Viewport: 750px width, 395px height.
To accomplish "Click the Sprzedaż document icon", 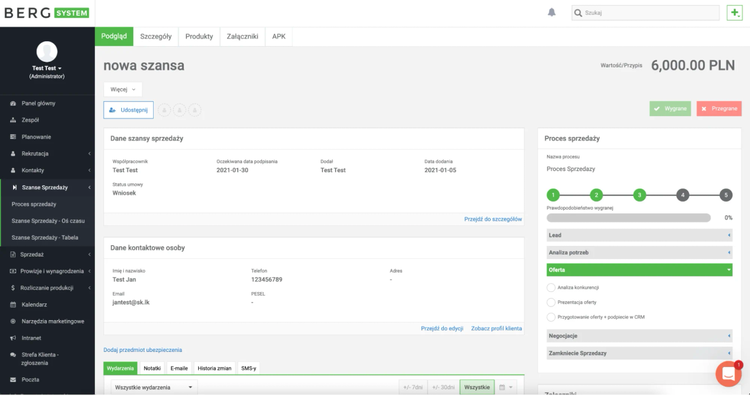I will click(x=13, y=255).
